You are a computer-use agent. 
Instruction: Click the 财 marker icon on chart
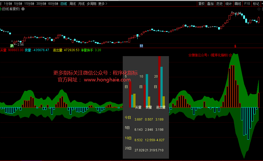[141, 46]
